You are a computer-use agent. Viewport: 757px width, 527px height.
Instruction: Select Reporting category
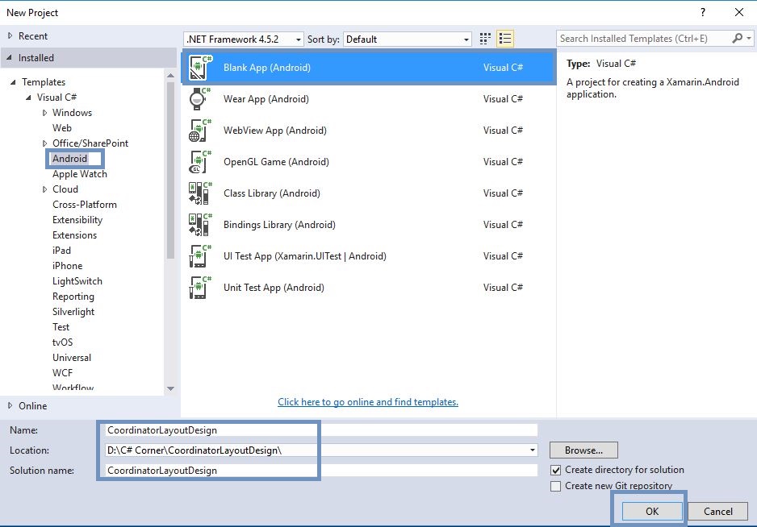(x=73, y=297)
